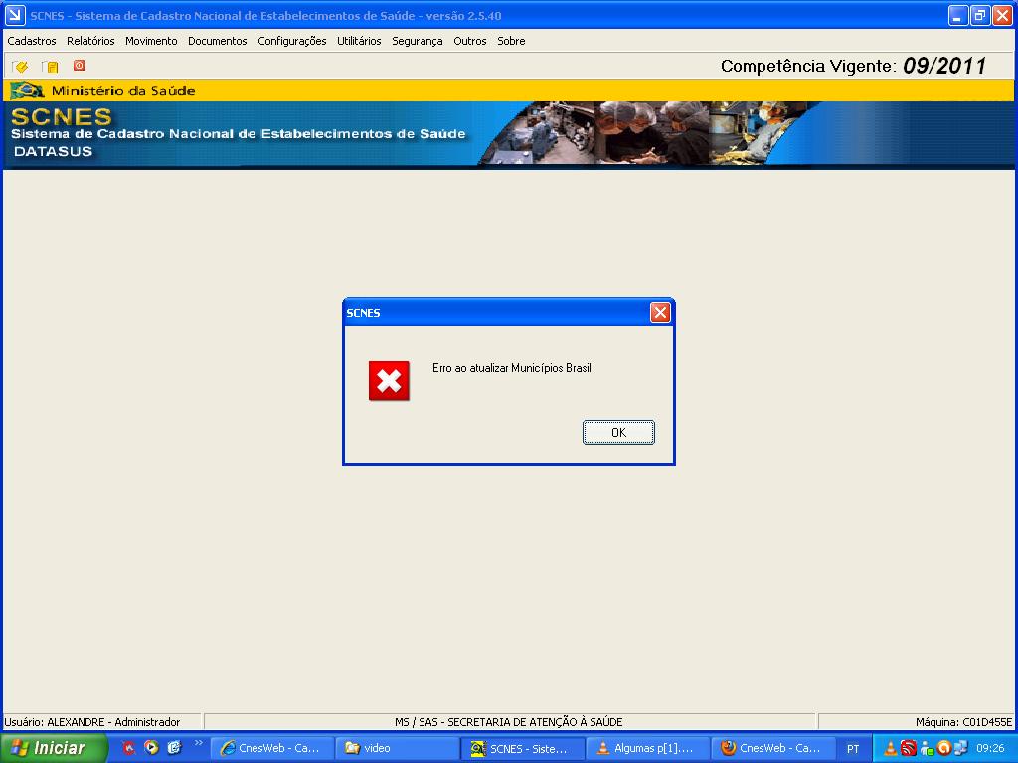Viewport: 1018px width, 763px height.
Task: Open the PT language bar selector
Action: tap(853, 748)
